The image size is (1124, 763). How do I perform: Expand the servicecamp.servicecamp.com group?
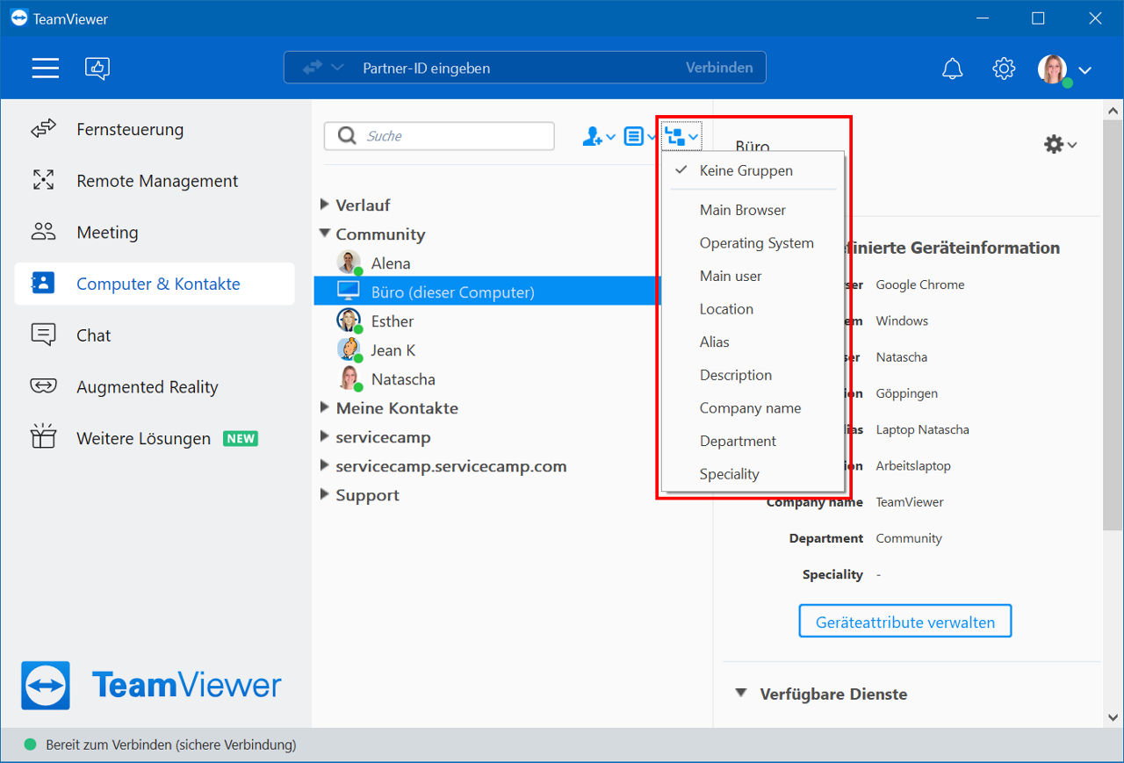pos(325,465)
